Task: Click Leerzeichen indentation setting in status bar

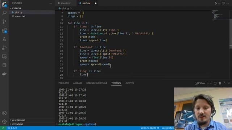Action: pyautogui.click(x=168, y=128)
